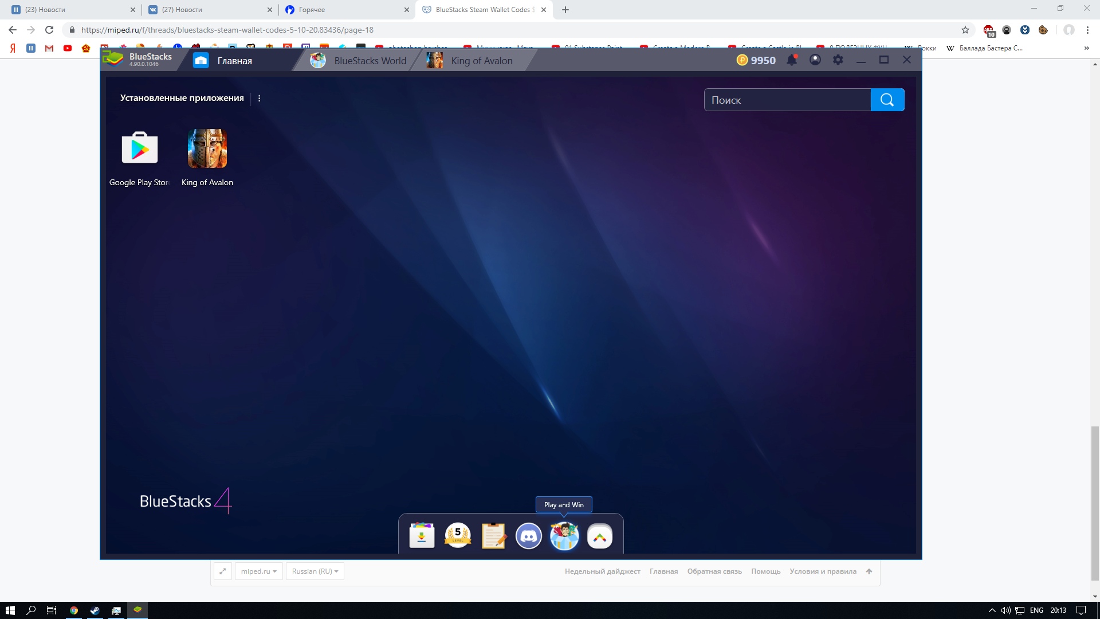Viewport: 1100px width, 619px height.
Task: Open Windows taskbar search
Action: [x=31, y=610]
